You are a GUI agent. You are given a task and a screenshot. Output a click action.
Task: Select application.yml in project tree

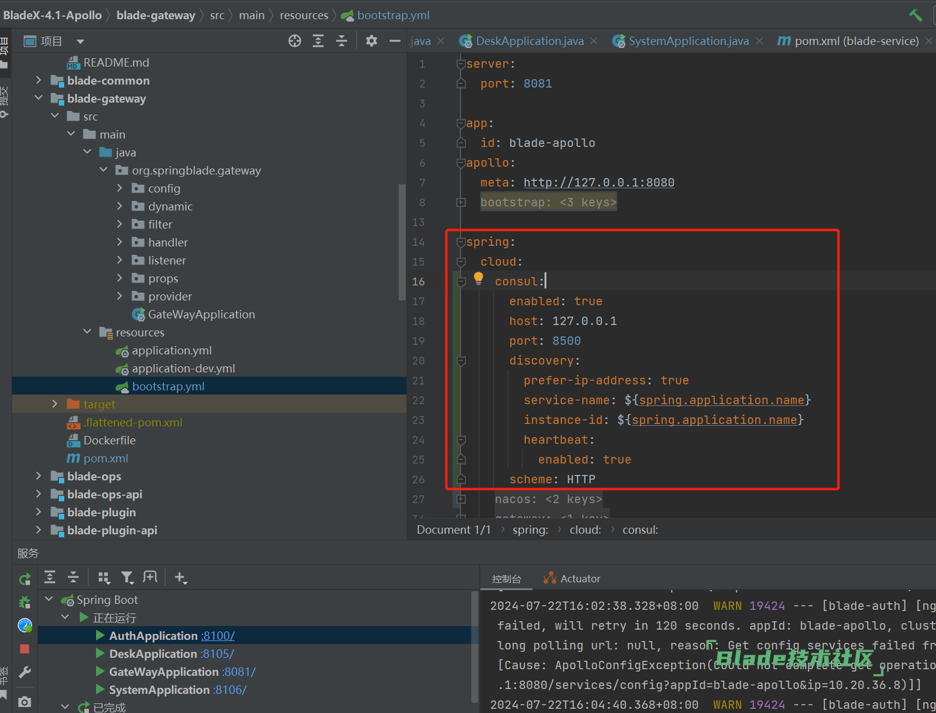pos(172,350)
